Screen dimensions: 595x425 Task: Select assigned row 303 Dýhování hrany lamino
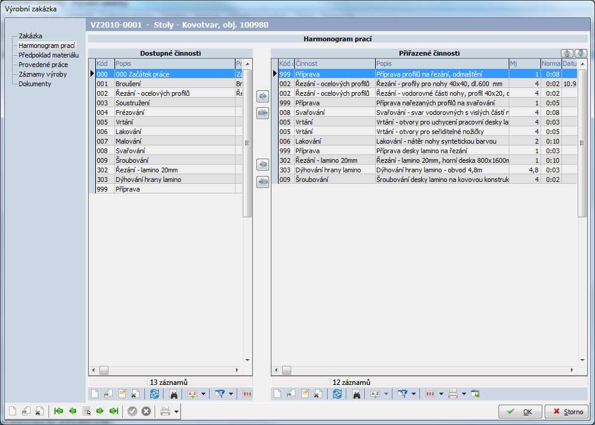pos(427,170)
